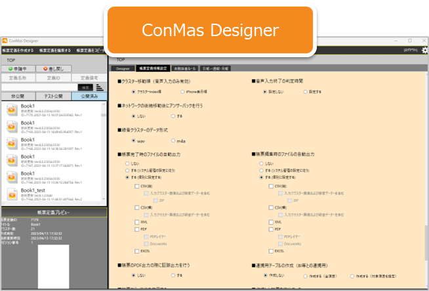Click the sort list icon beside the search button
The width and height of the screenshot is (429, 291).
(99, 87)
